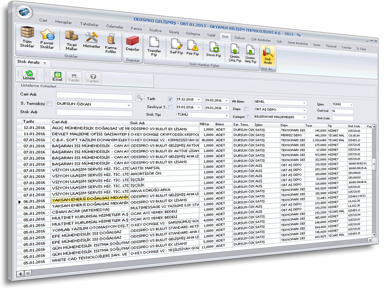The width and height of the screenshot is (384, 288).
Task: Open the Tüm Stoklar icon
Action: tap(27, 36)
